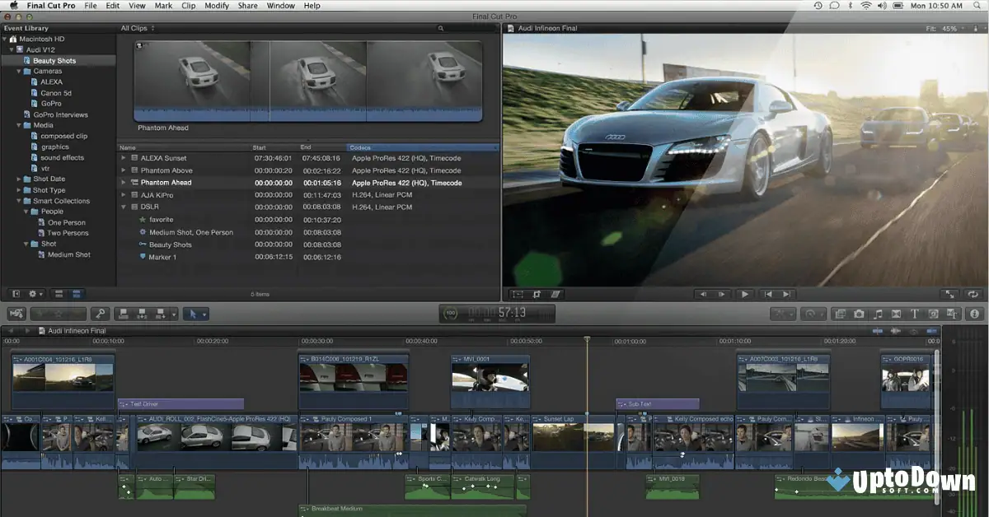
Task: Open the Modify menu
Action: (x=216, y=6)
